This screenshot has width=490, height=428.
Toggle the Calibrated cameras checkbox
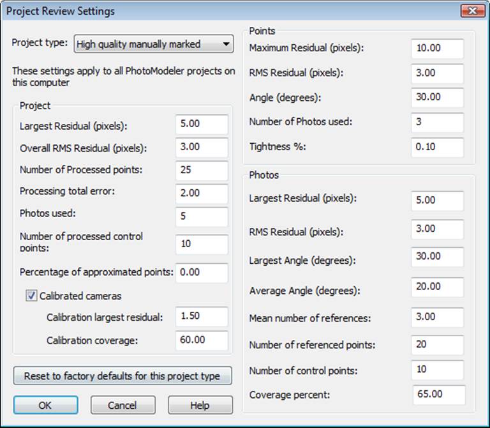(32, 296)
